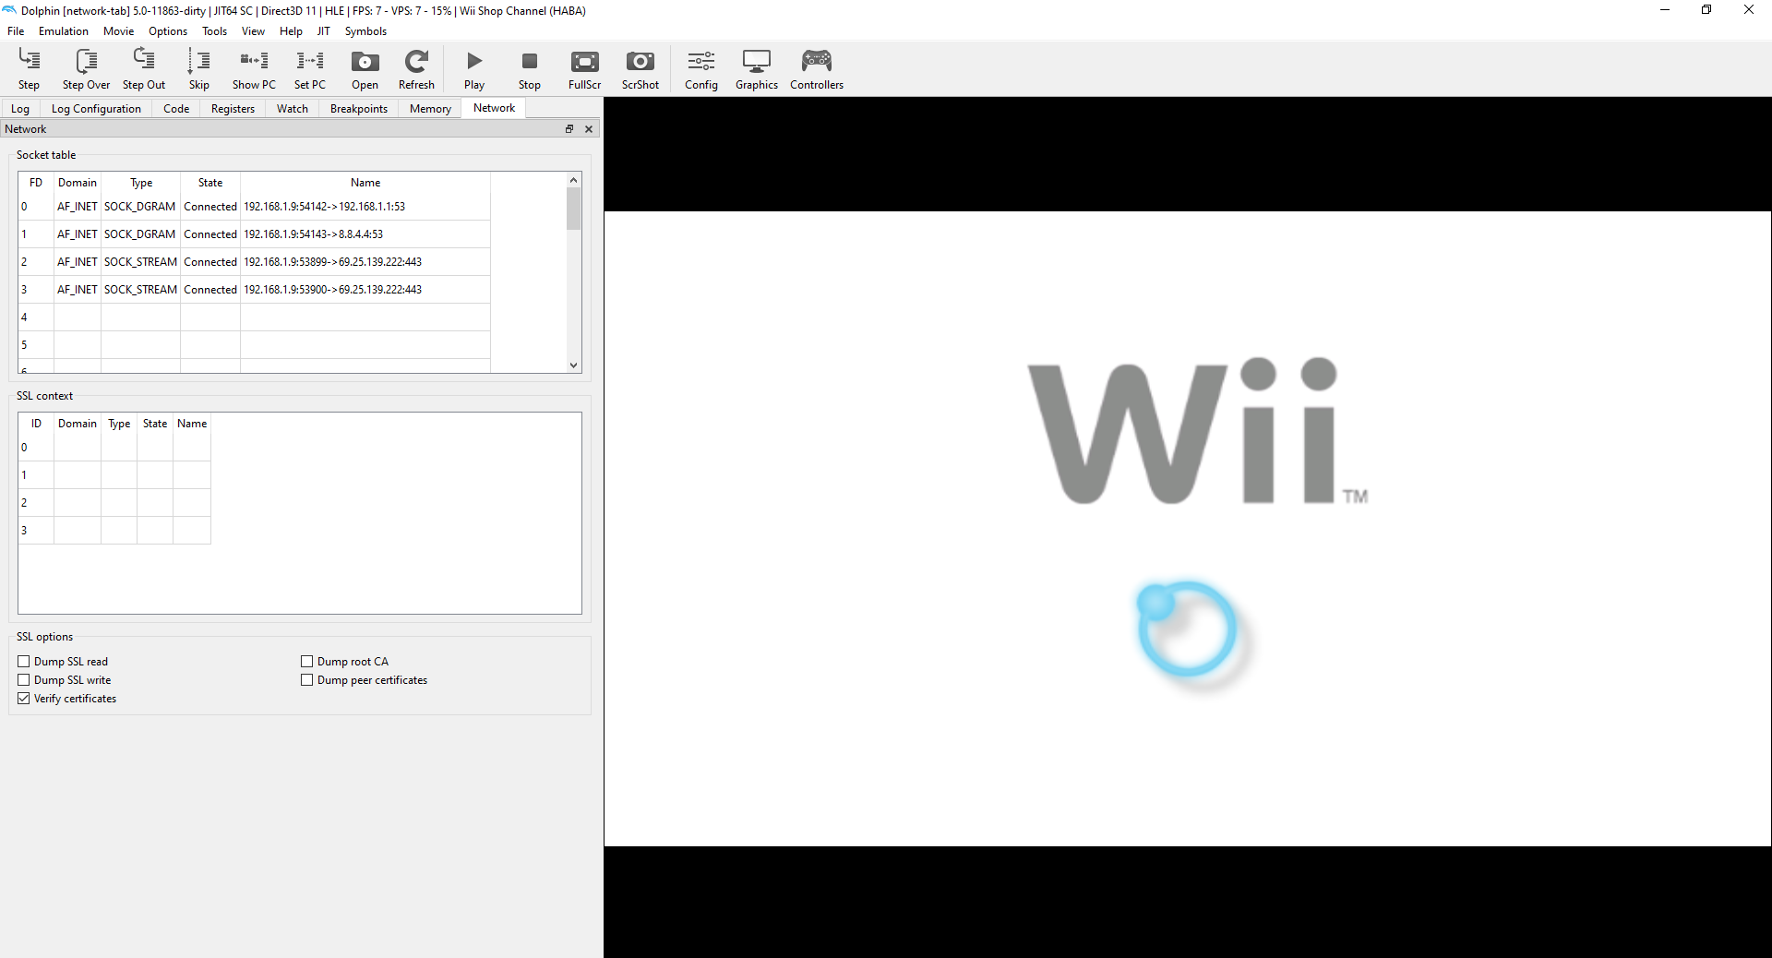Take a screenshot with ScrShot icon
1772x958 pixels.
tap(641, 69)
